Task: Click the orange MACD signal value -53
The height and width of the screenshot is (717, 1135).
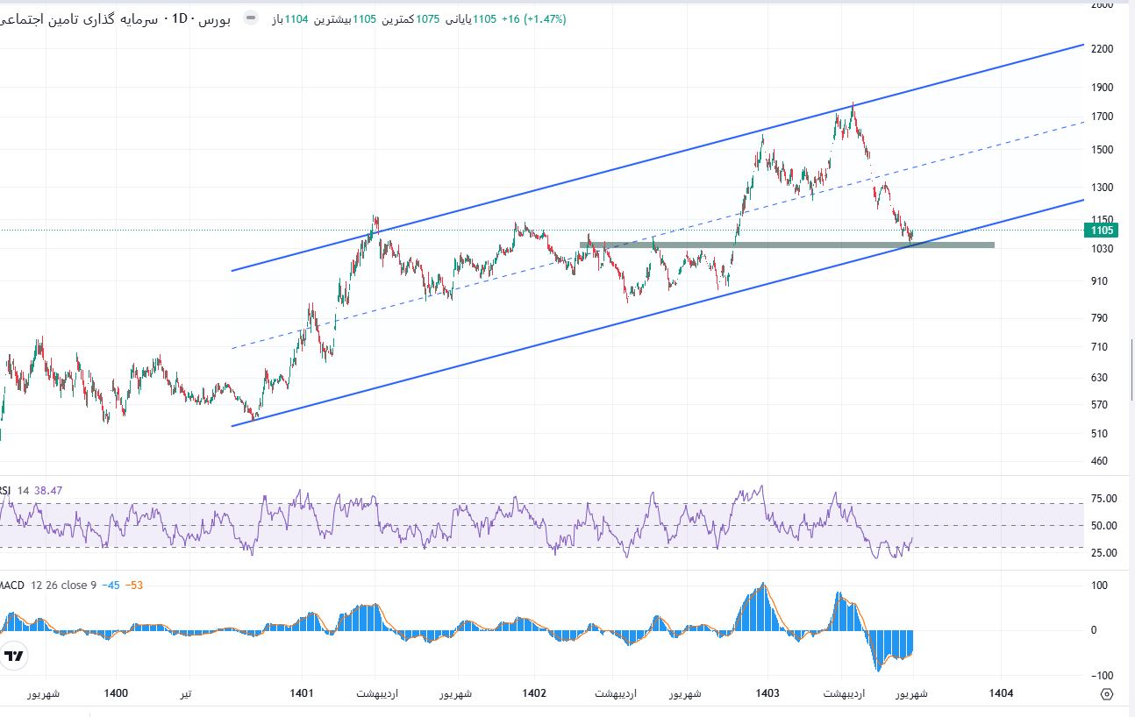Action: [x=134, y=585]
